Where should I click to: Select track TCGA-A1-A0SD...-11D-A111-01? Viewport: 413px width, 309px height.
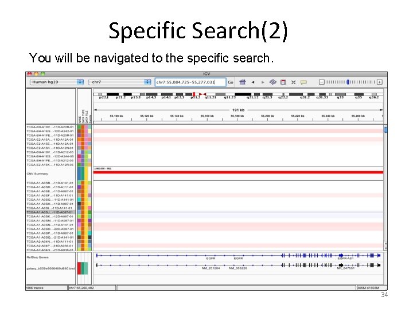50,187
